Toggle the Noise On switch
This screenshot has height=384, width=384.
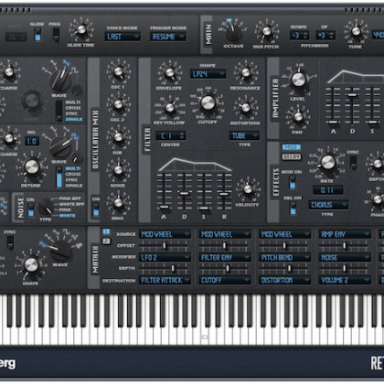click(30, 210)
